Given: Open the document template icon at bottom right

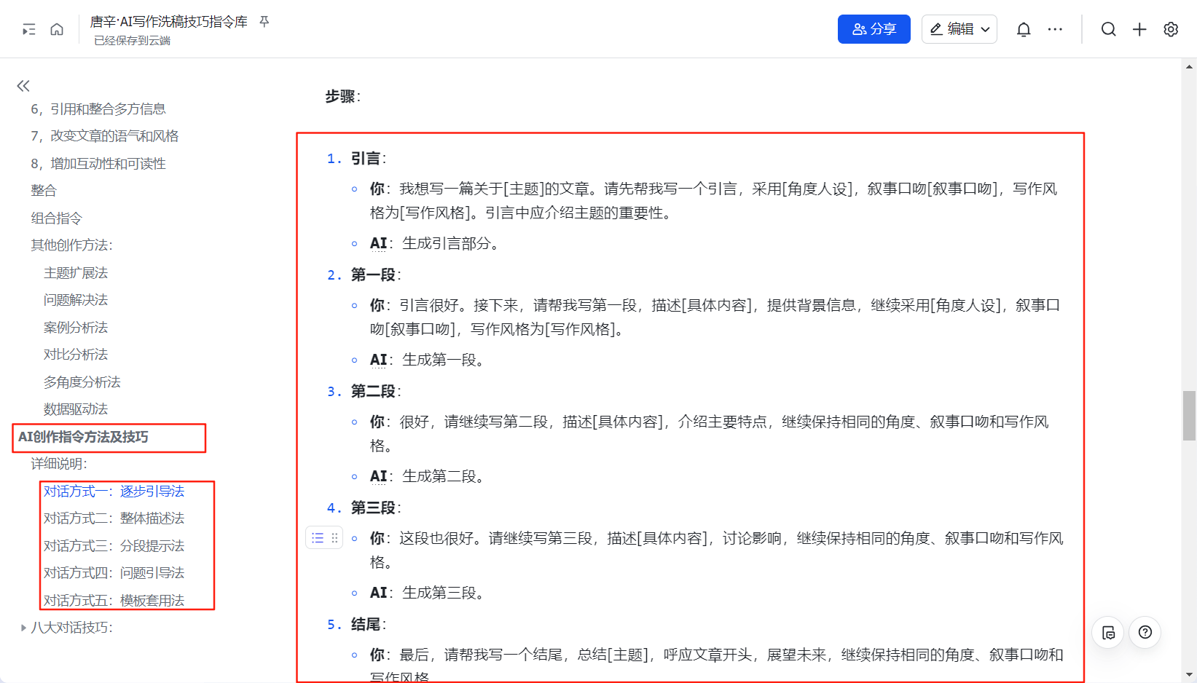Looking at the screenshot, I should [1108, 632].
